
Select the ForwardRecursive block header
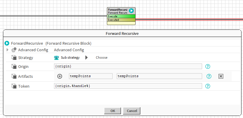coord(121,11)
